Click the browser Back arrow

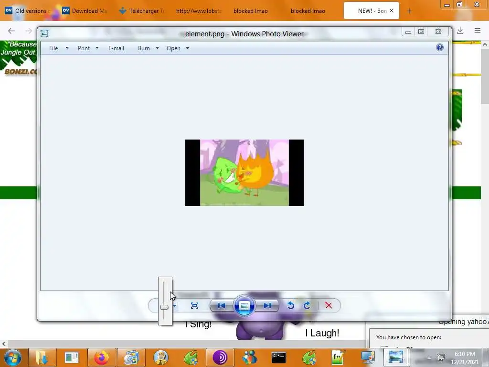11,31
